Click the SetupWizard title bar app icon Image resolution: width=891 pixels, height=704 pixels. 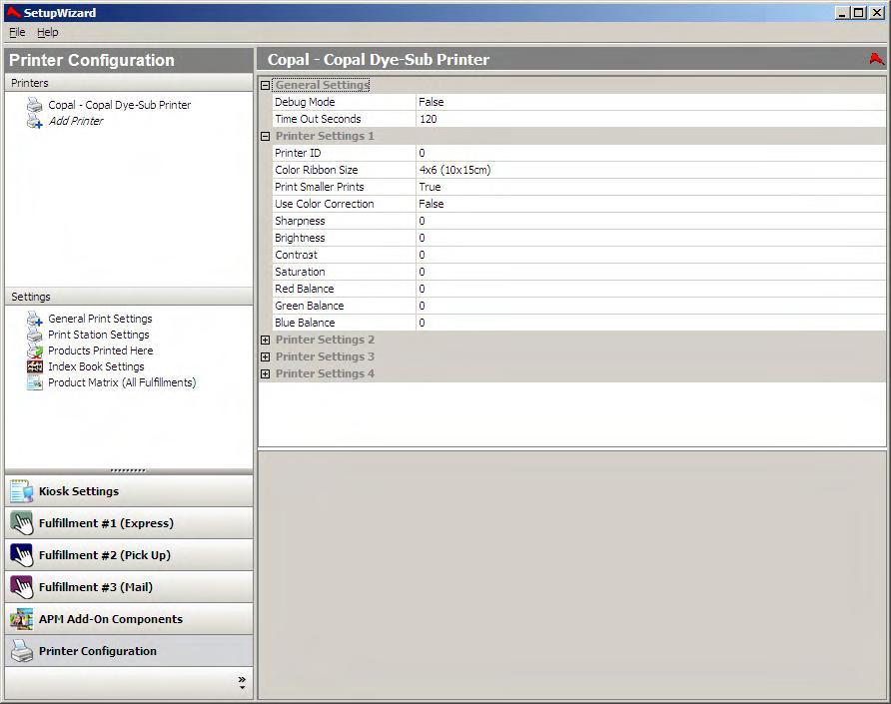[13, 12]
